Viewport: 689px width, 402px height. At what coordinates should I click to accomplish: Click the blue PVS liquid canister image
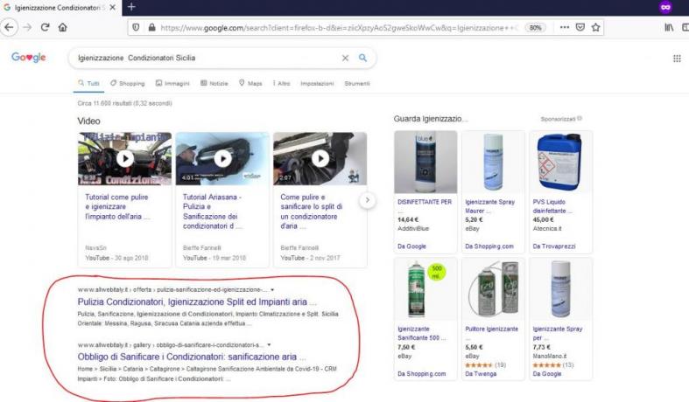pyautogui.click(x=559, y=163)
